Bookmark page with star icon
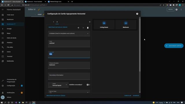Viewport: 185px width, 104px height. 164,5
